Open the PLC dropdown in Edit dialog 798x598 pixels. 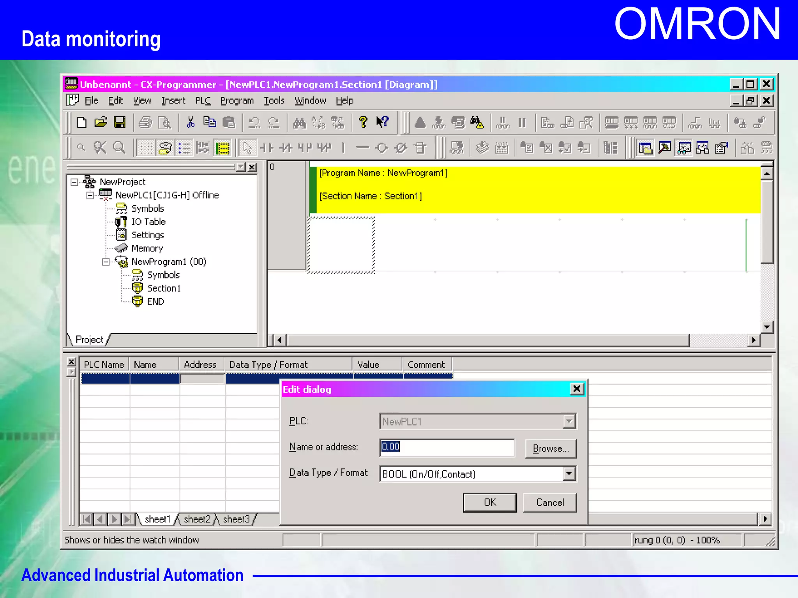[569, 421]
